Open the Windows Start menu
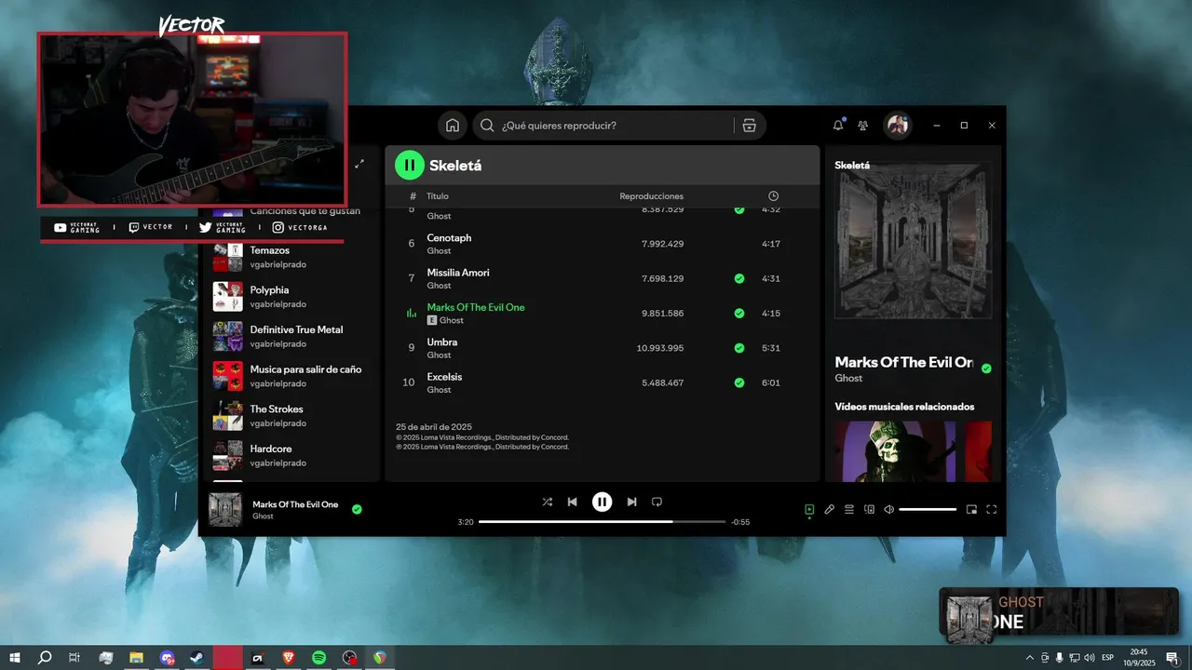1192x670 pixels. click(x=15, y=658)
